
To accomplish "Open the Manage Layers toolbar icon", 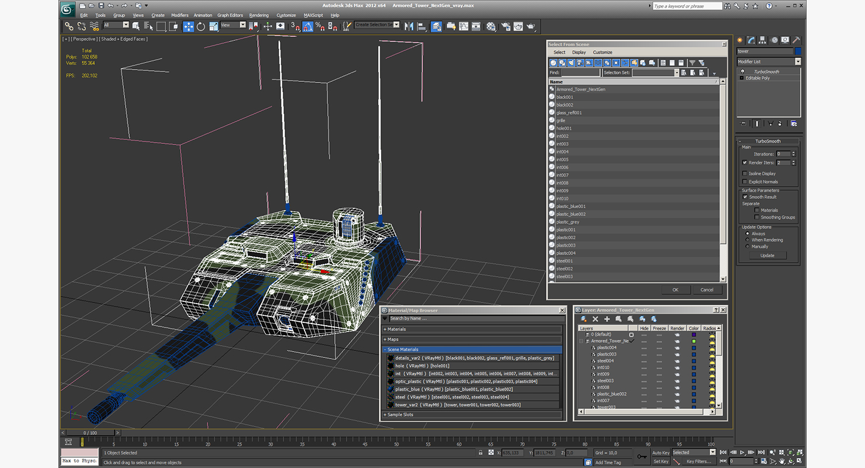I will (x=436, y=26).
